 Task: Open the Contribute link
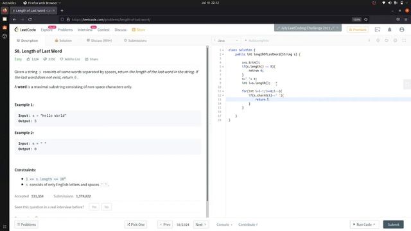(x=248, y=225)
